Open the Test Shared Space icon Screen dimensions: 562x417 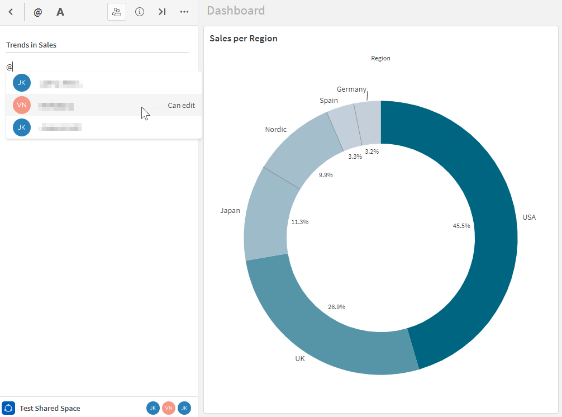coord(8,408)
